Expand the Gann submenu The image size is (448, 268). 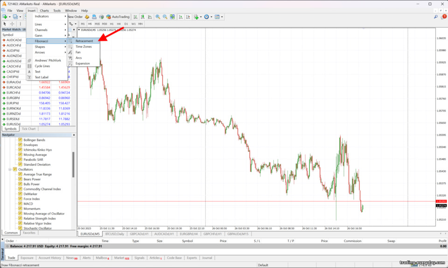47,36
